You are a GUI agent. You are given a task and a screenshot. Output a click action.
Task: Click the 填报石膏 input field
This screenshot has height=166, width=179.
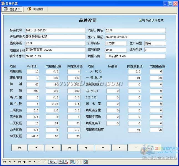click(x=135, y=56)
